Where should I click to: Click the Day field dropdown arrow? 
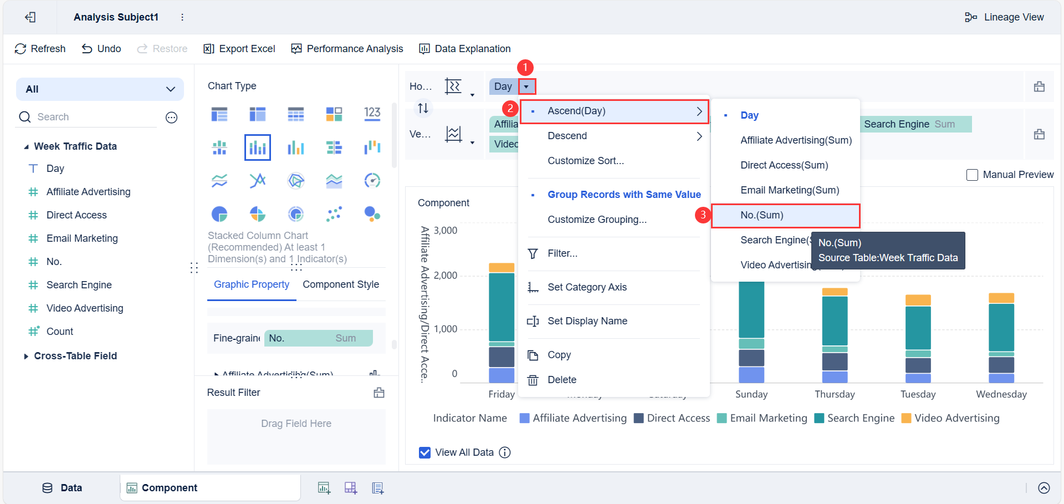point(526,86)
